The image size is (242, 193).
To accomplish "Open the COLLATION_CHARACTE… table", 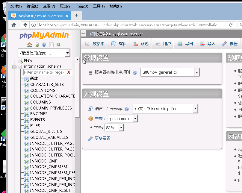I will [x=52, y=96].
